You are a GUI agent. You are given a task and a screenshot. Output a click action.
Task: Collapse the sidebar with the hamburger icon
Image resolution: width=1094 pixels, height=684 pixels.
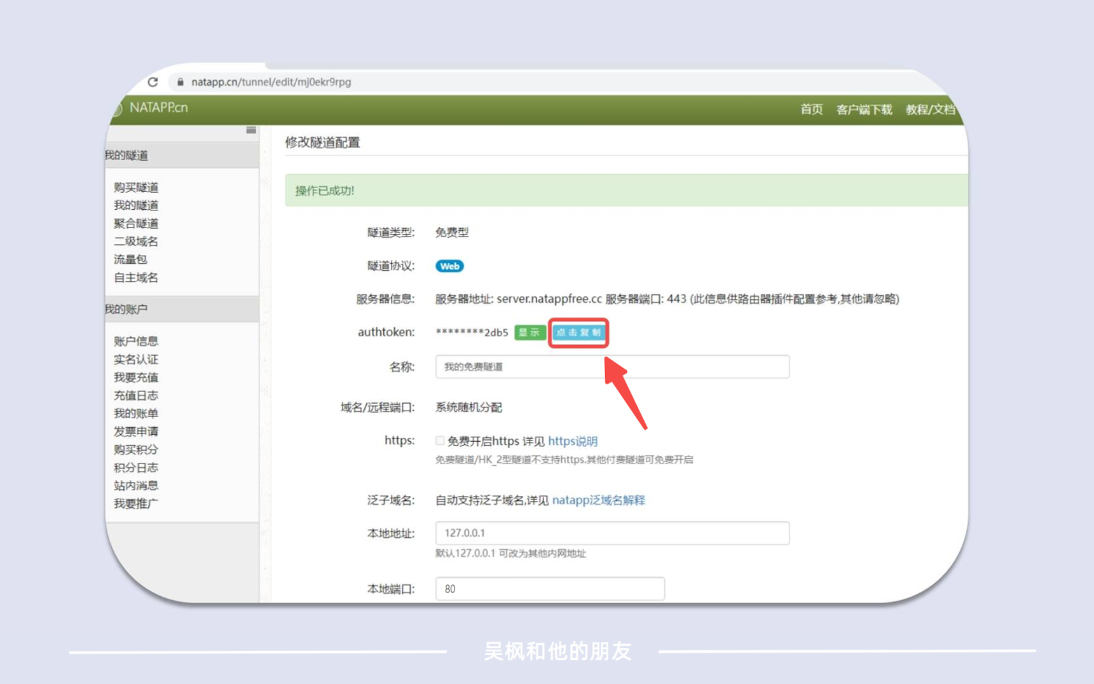251,130
